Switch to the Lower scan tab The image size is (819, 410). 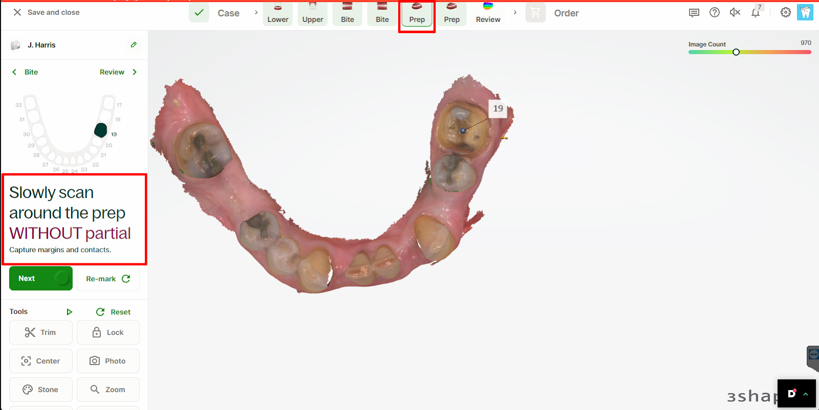(278, 14)
